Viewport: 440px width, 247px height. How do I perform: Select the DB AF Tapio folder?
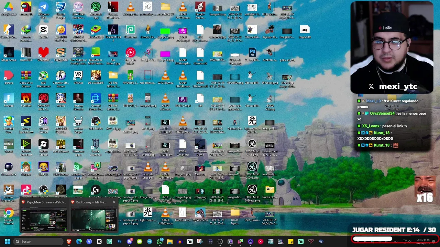click(235, 216)
